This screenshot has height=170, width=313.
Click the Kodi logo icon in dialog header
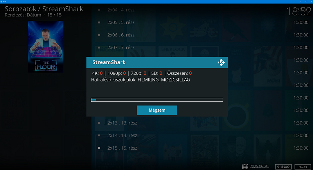click(221, 63)
